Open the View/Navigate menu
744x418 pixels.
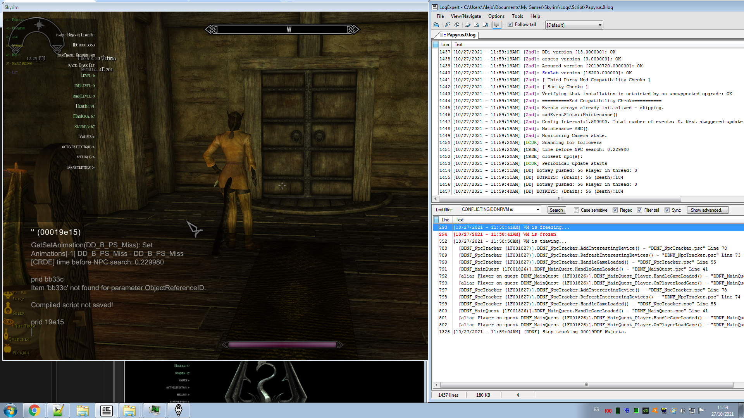(x=466, y=16)
